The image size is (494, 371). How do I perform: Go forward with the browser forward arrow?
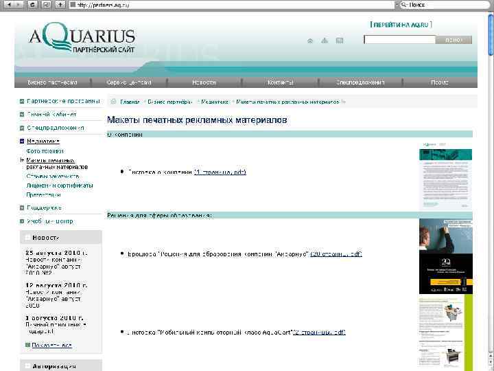(x=19, y=4)
